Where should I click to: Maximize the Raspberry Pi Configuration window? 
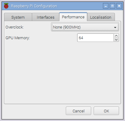(112, 6)
